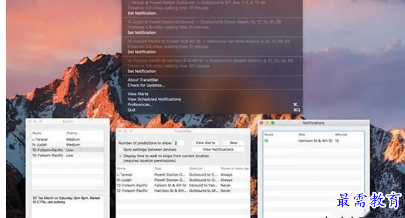
Task: Toggle Display time to walk to stops checkbox
Action: click(x=121, y=156)
